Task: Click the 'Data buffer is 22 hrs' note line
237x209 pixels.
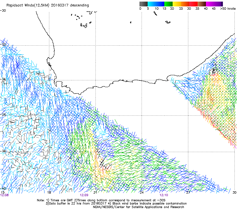Action: point(116,204)
